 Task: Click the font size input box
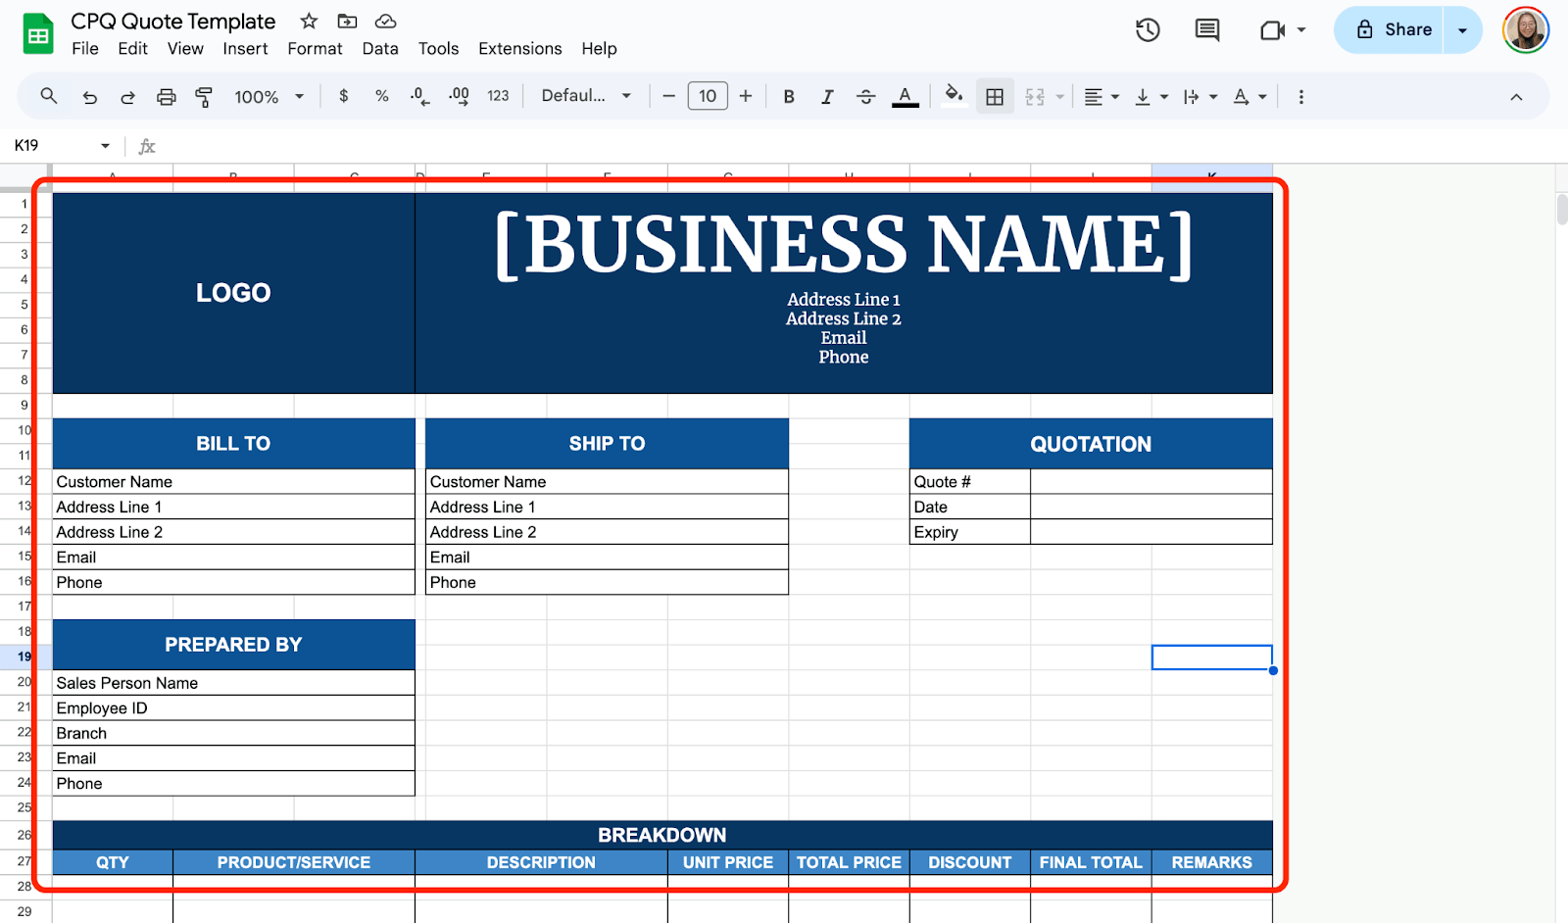point(708,96)
